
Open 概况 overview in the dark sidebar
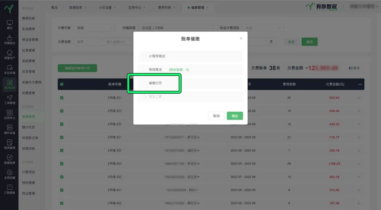pyautogui.click(x=10, y=24)
